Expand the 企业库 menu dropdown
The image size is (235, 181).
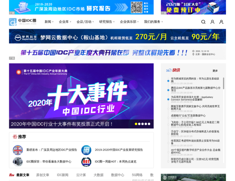pyautogui.click(x=65, y=22)
